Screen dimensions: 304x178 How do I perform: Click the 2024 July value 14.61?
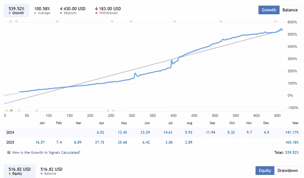[x=168, y=132]
